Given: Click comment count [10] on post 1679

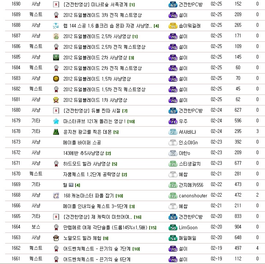Looking at the screenshot, I should (131, 121).
